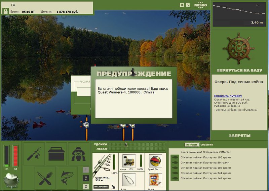
Task: Click the fish icon next to Плотву 186 грамм
Action: click(175, 157)
